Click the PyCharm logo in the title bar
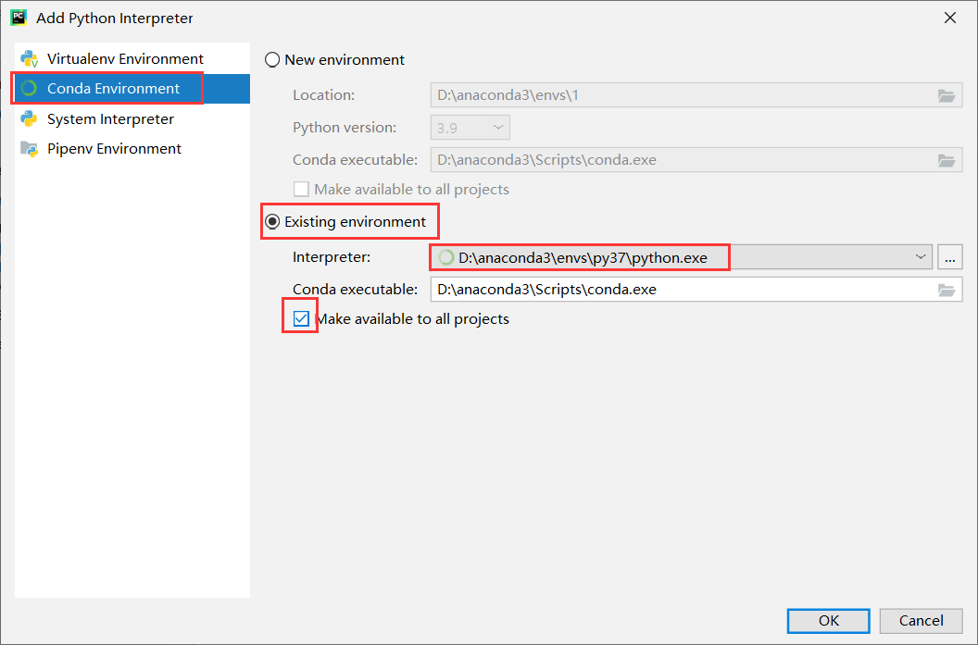 (19, 18)
